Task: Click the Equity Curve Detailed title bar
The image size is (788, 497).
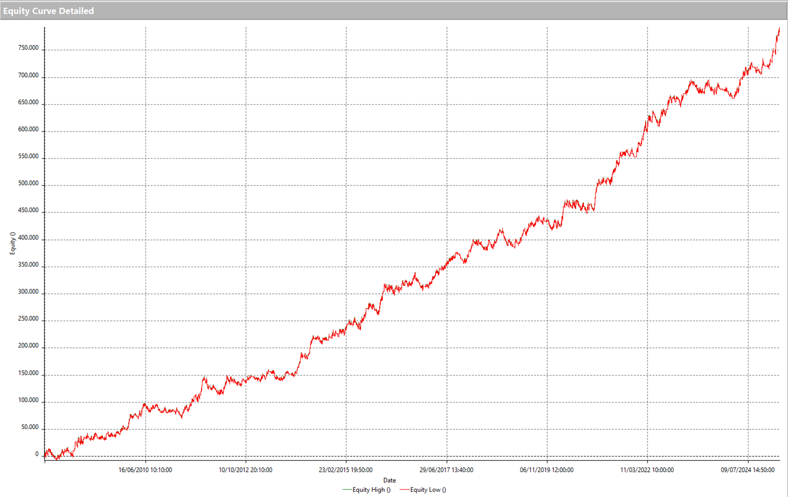Action: point(48,11)
